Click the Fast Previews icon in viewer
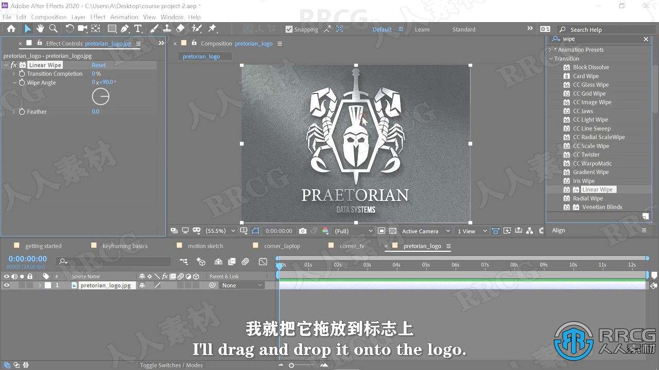This screenshot has width=659, height=370. click(x=507, y=231)
